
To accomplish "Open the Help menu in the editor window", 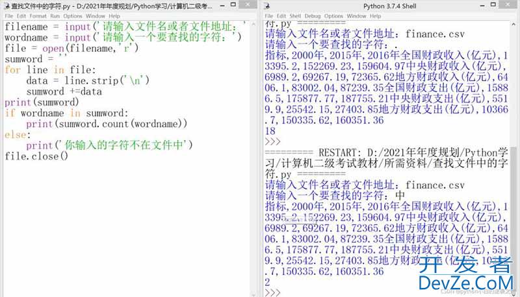I will point(114,16).
